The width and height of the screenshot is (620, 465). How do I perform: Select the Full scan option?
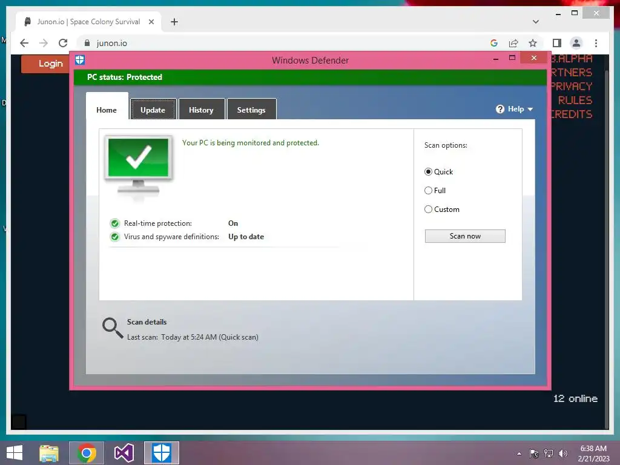(x=428, y=191)
